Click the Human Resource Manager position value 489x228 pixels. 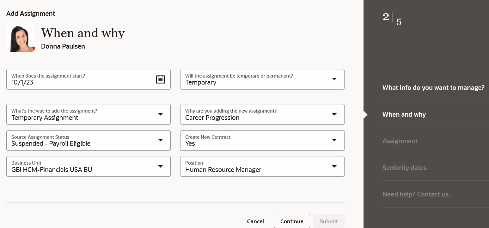(223, 170)
